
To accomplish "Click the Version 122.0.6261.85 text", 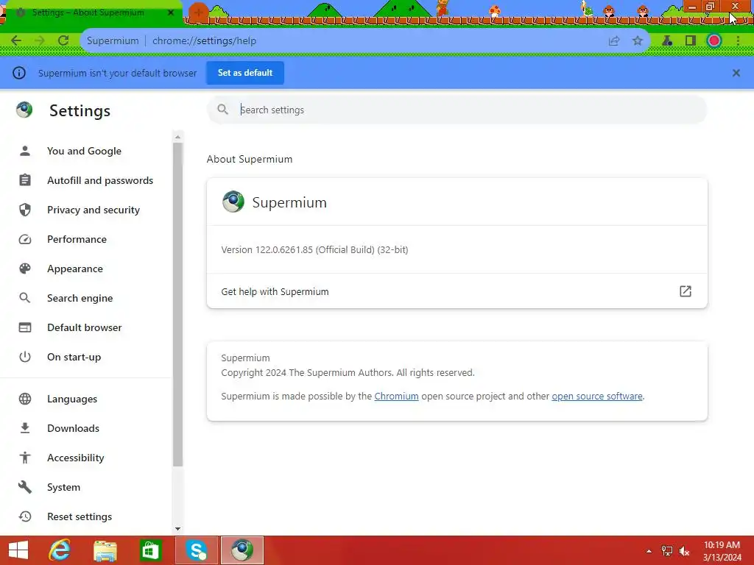I will click(x=314, y=250).
